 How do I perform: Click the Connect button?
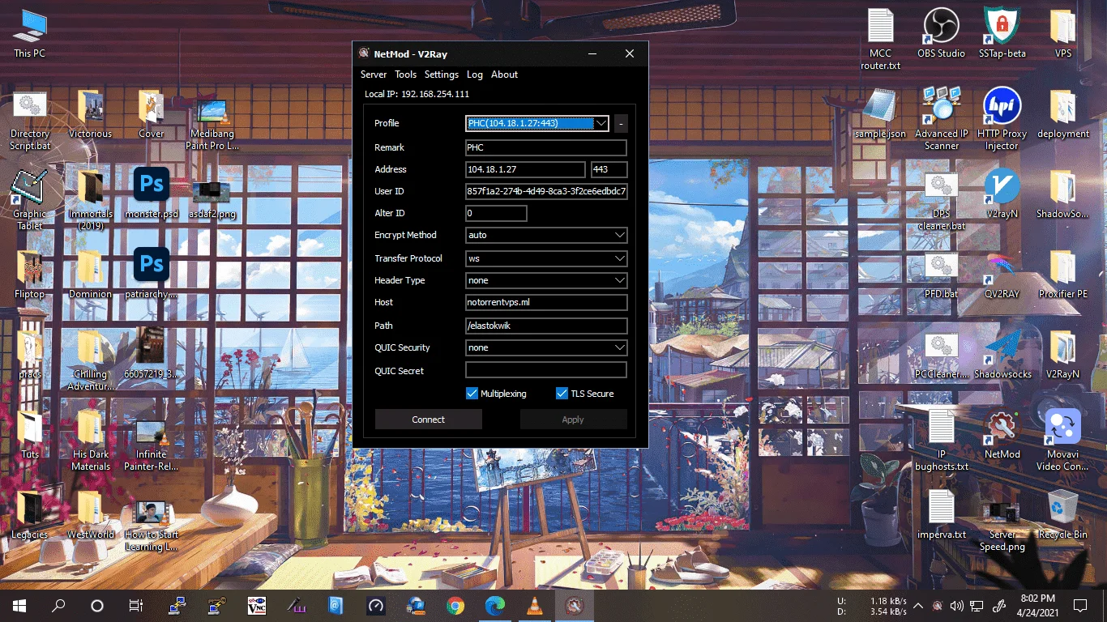click(x=429, y=420)
